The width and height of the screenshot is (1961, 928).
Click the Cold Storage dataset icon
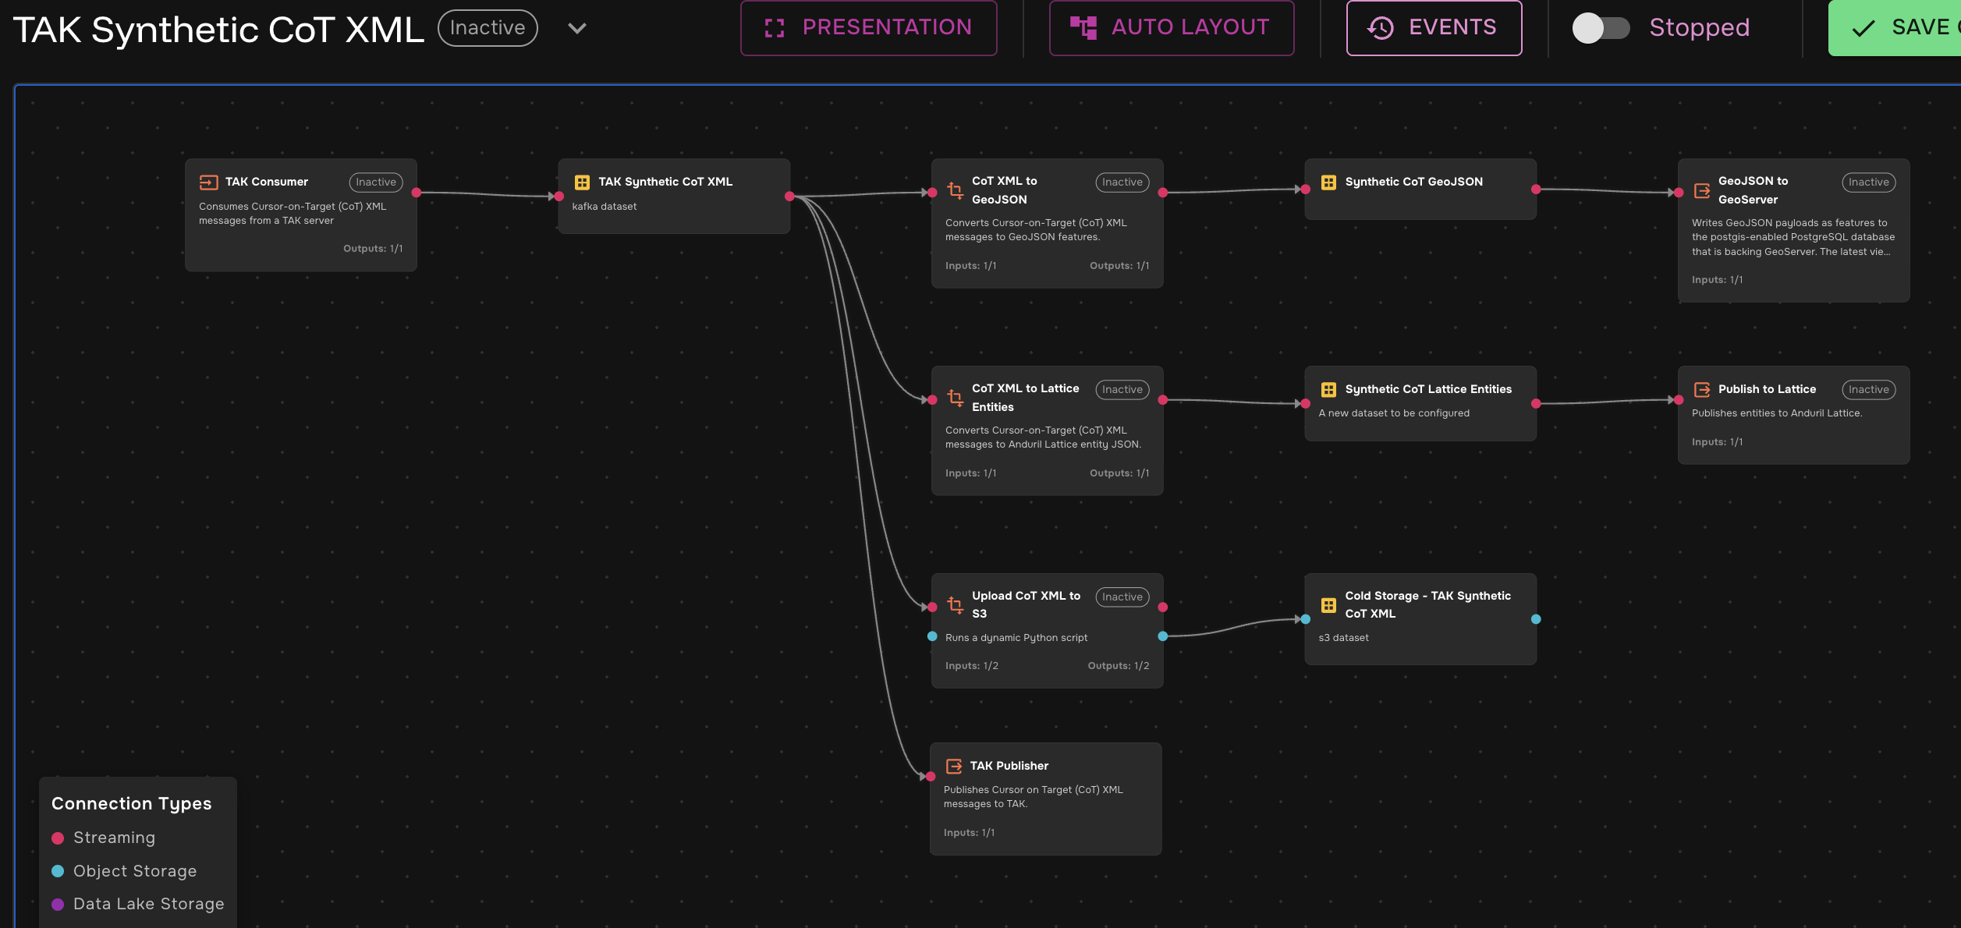[1328, 605]
